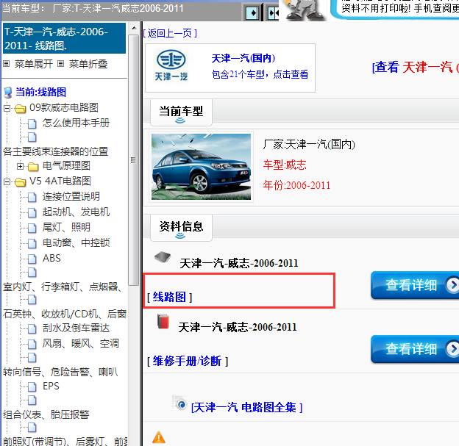This screenshot has height=446, width=459.
Task: Click the sidebar splitter grip handle
Action: 133,160
